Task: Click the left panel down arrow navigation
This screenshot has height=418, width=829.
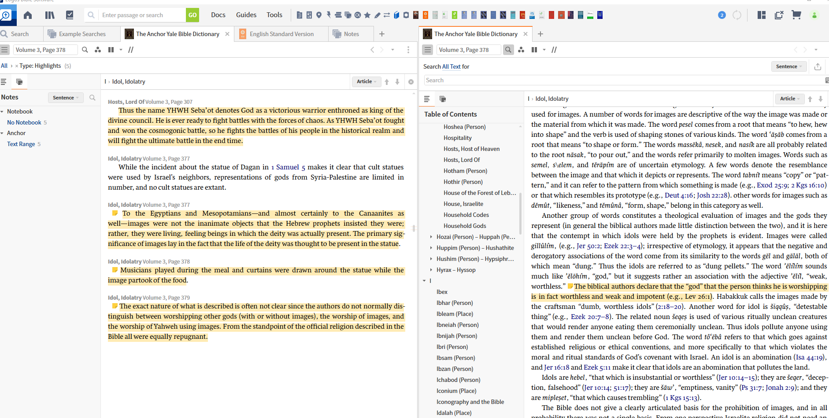Action: coord(397,82)
